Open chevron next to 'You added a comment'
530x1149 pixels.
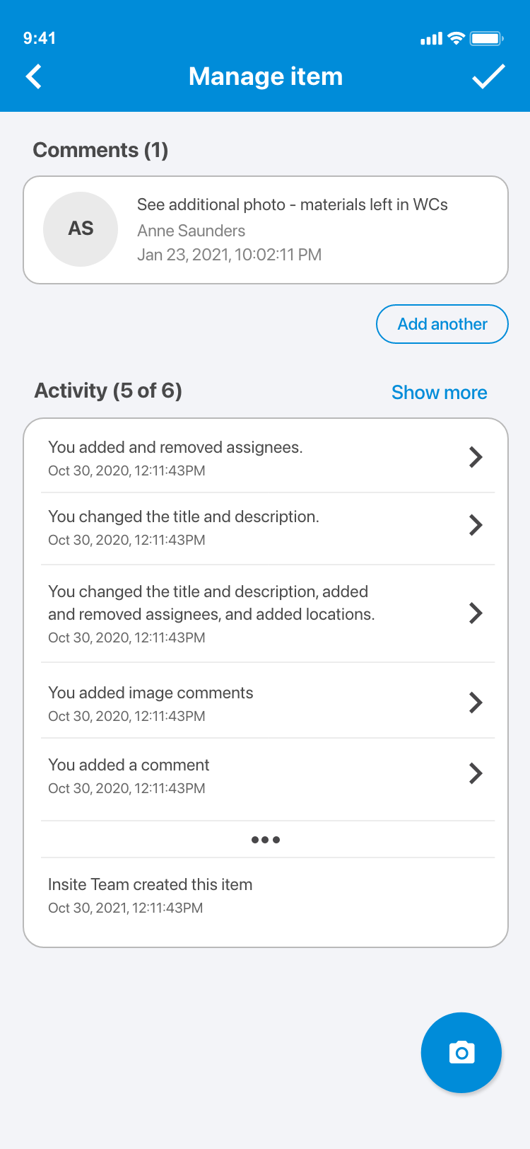[x=476, y=773]
